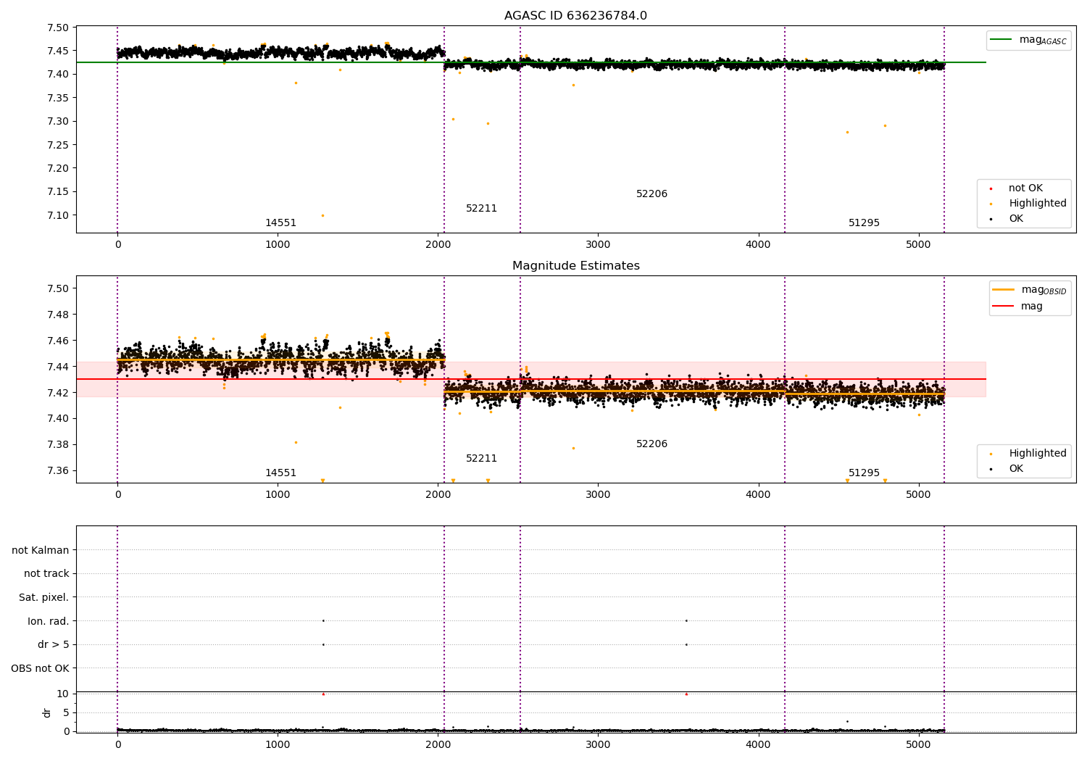The image size is (1087, 761).
Task: Select the red "mag" legend entry
Action: tap(1017, 306)
